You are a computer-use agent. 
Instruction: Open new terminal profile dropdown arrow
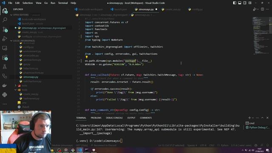tap(253, 118)
